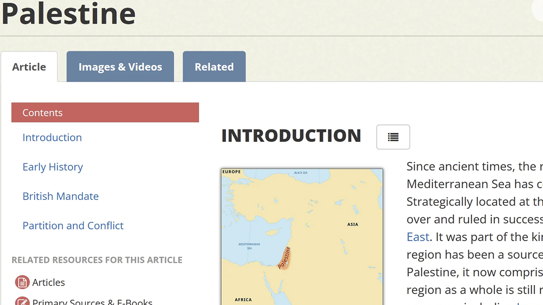This screenshot has width=543, height=305.
Task: Click the Primary Sources & E-Books icon
Action: click(x=22, y=301)
